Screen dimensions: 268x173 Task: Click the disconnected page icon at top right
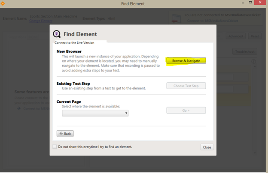point(176,17)
